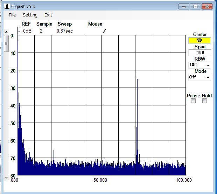
Task: Minimize the GigaSt window
Action: [184, 7]
